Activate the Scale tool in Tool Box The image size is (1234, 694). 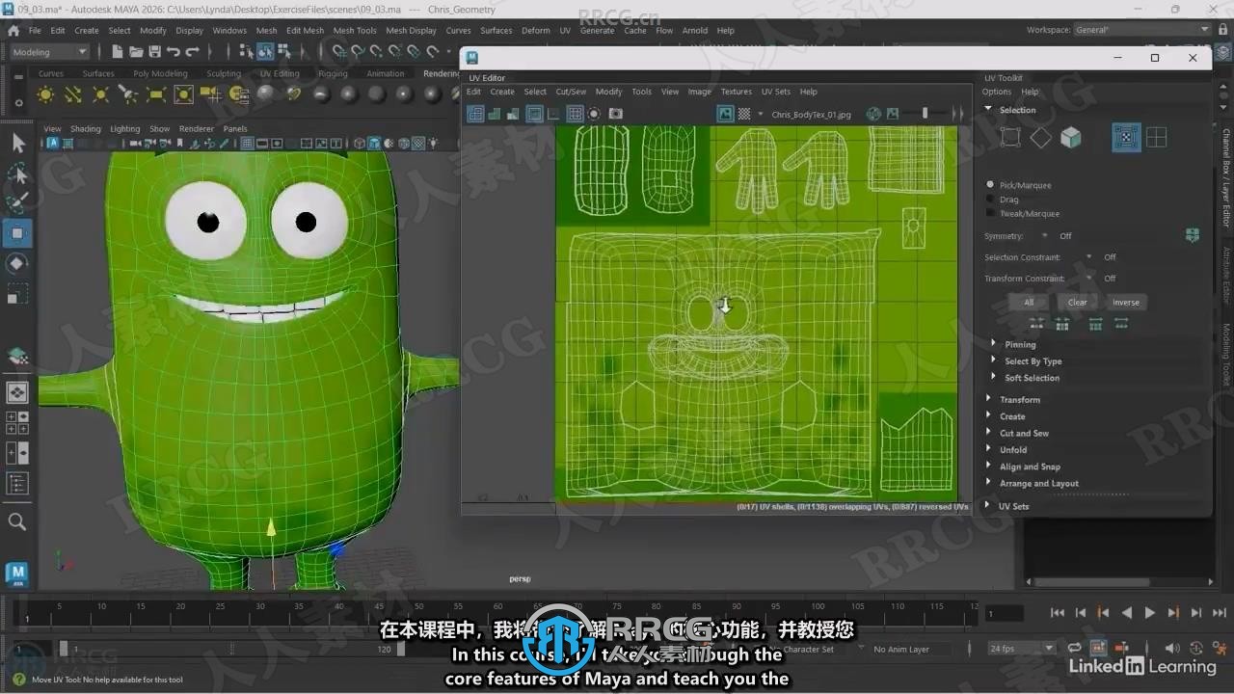(17, 293)
